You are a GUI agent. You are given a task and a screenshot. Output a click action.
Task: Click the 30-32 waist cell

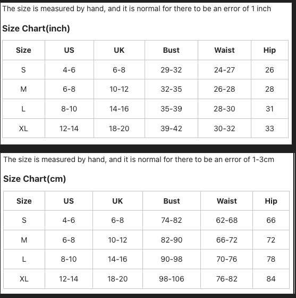224,128
